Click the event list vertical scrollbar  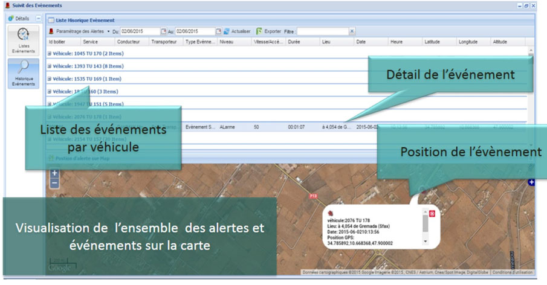[531, 91]
